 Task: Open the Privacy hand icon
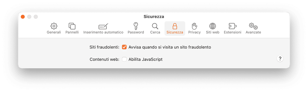pyautogui.click(x=194, y=26)
